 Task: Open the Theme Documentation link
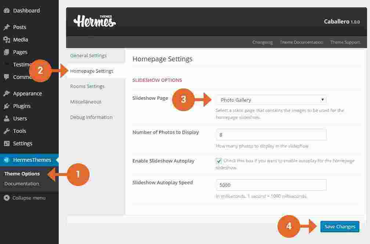[x=301, y=42]
